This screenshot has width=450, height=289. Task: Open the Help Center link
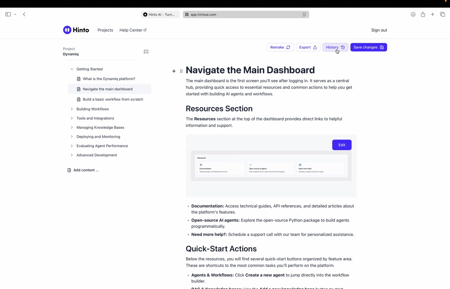point(133,30)
